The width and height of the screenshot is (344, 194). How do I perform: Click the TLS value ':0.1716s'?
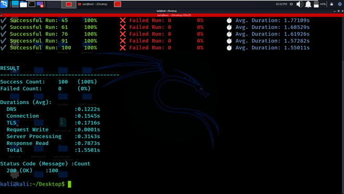click(x=88, y=123)
